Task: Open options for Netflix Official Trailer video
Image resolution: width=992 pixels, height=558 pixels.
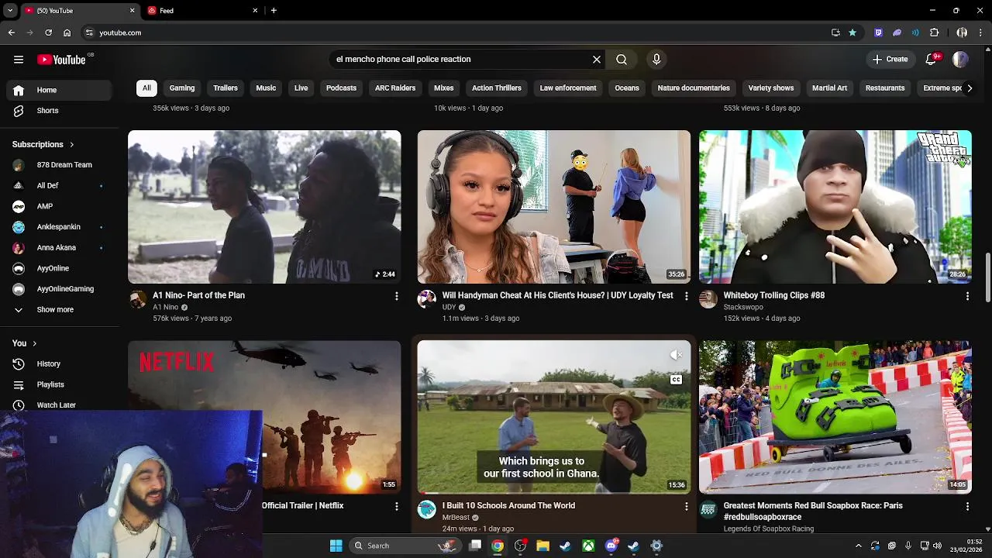Action: click(x=396, y=506)
